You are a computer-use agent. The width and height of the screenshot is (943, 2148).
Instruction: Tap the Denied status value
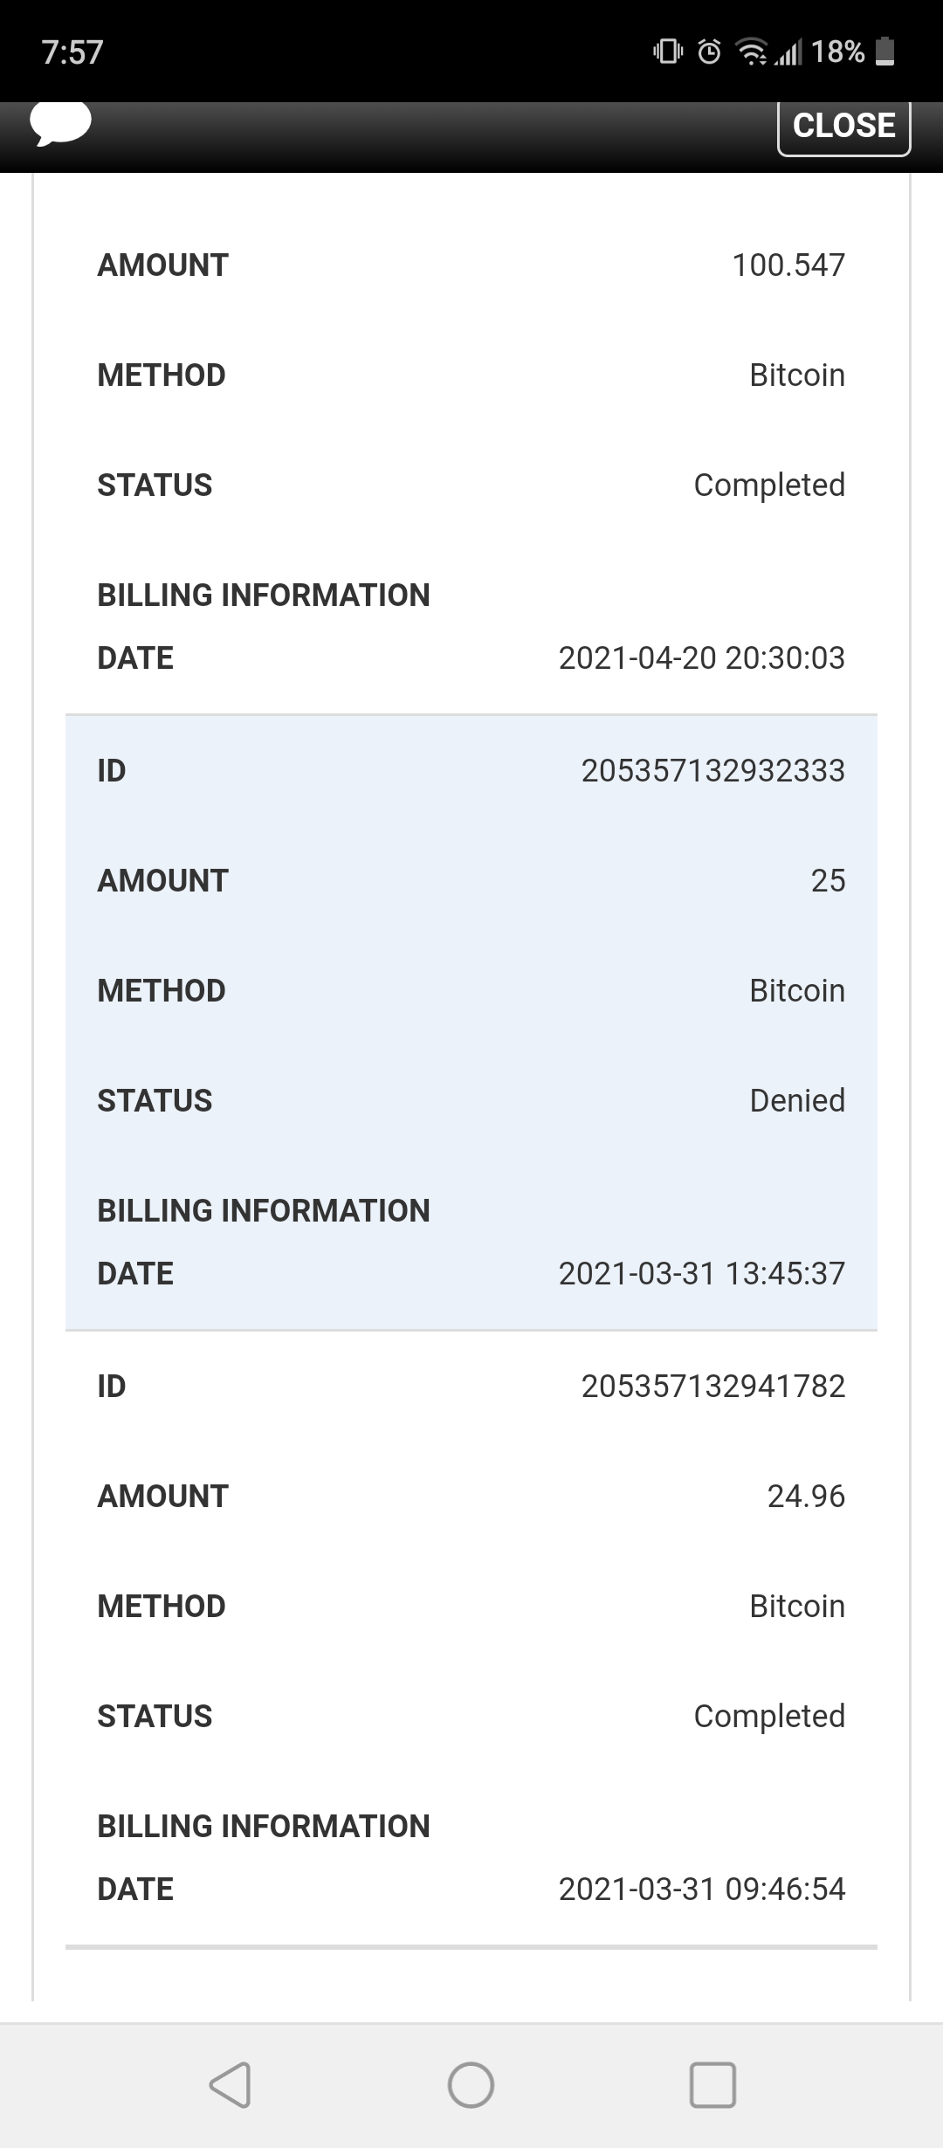click(x=796, y=1100)
